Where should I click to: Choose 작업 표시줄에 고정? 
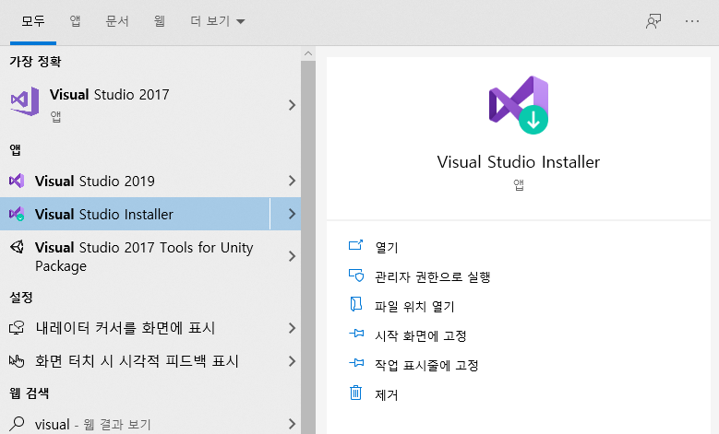click(426, 365)
